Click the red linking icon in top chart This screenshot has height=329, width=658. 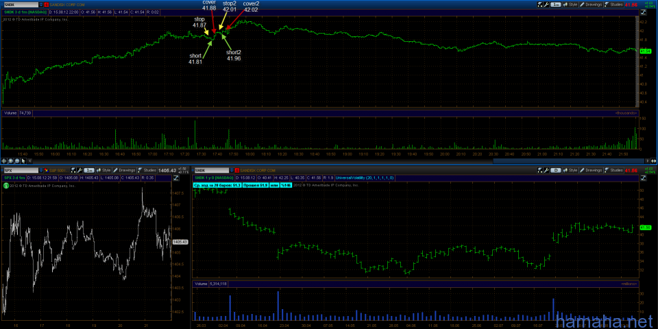pos(47,5)
